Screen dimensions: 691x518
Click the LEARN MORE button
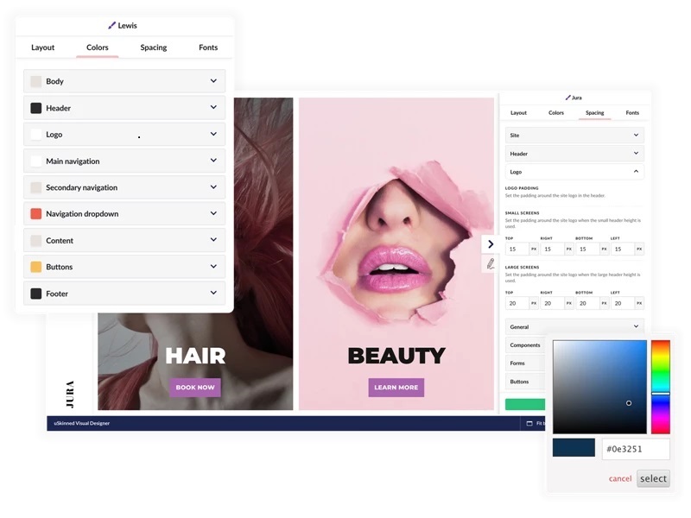[x=396, y=388]
